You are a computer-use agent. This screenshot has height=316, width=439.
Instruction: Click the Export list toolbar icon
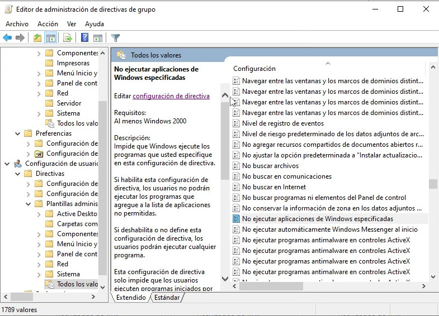click(x=68, y=38)
